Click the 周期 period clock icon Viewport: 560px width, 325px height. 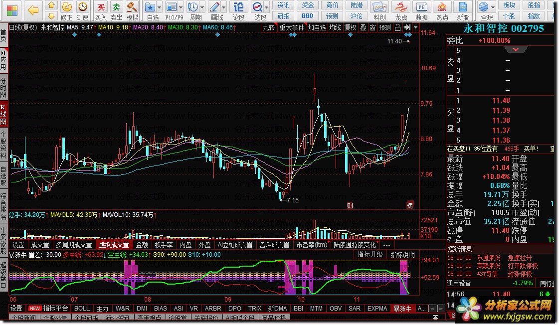[x=193, y=7]
